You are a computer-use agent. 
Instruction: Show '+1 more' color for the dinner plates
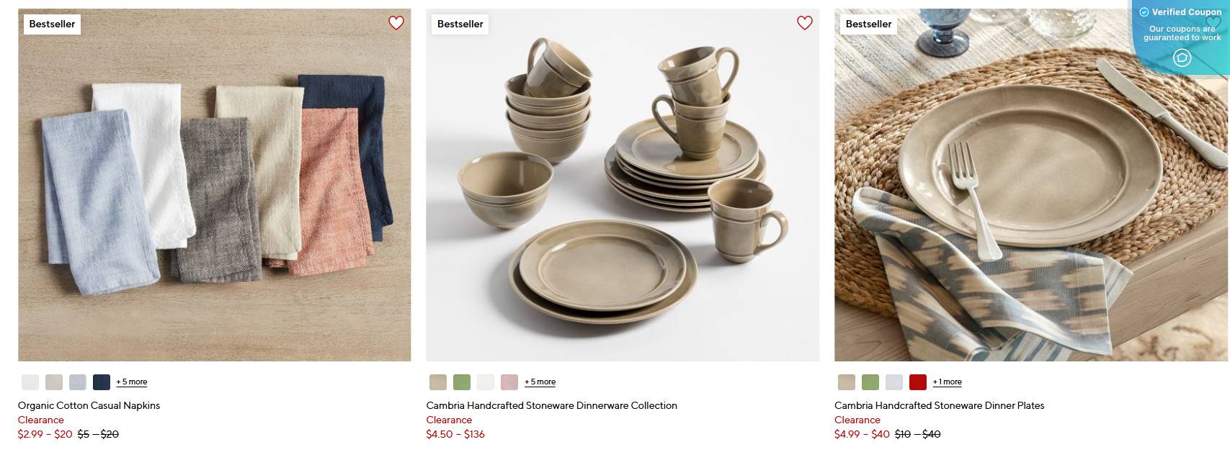pyautogui.click(x=945, y=382)
